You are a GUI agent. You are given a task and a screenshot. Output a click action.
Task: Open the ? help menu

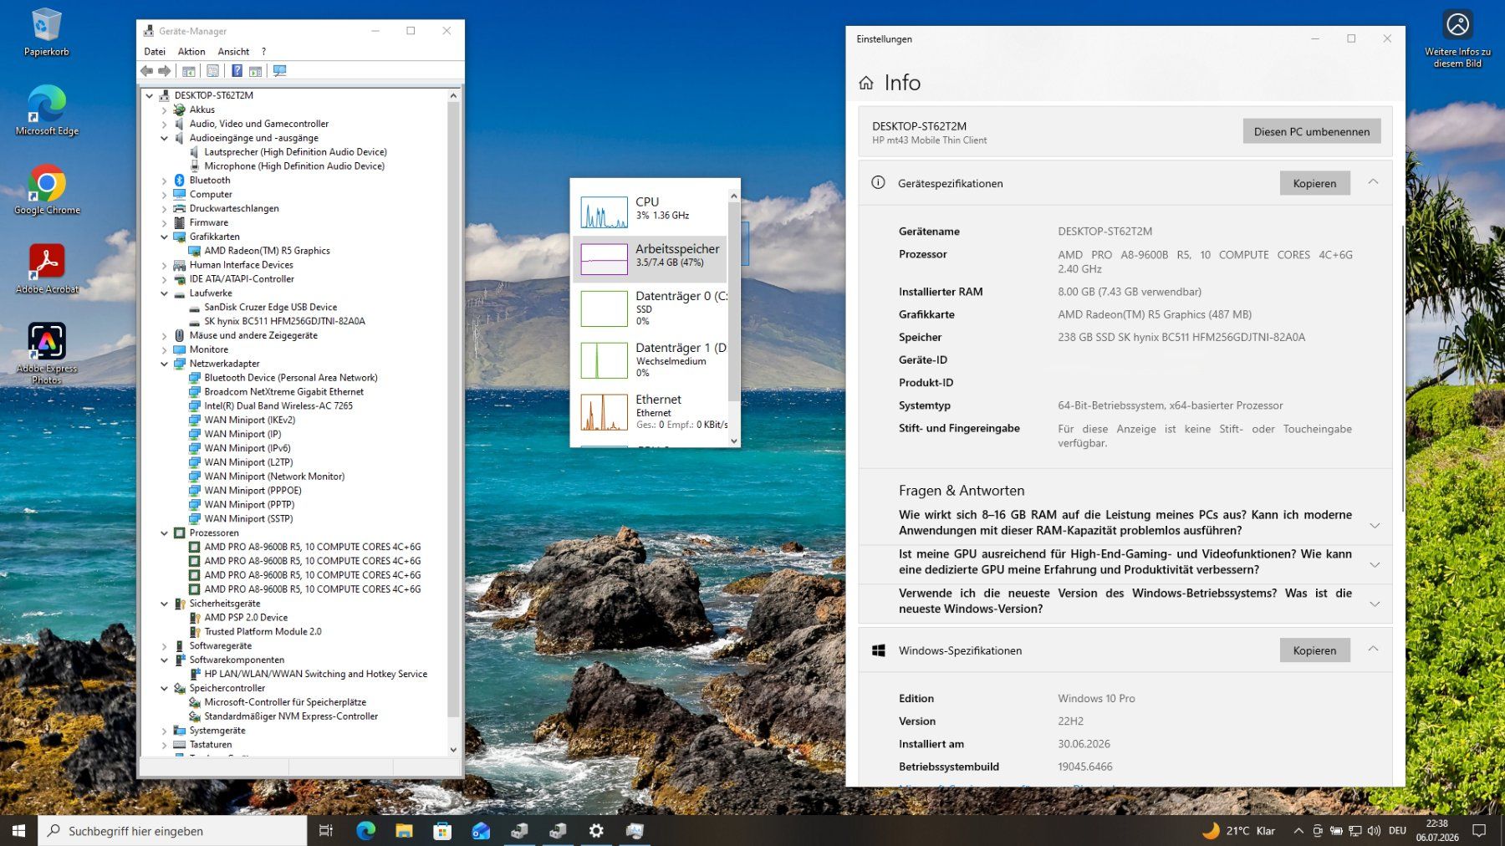263,52
